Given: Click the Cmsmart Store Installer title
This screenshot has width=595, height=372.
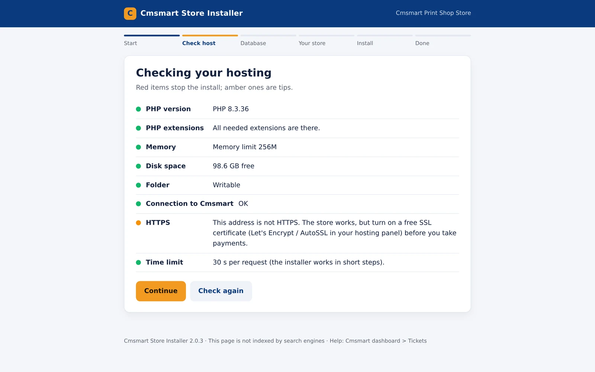Looking at the screenshot, I should point(192,13).
